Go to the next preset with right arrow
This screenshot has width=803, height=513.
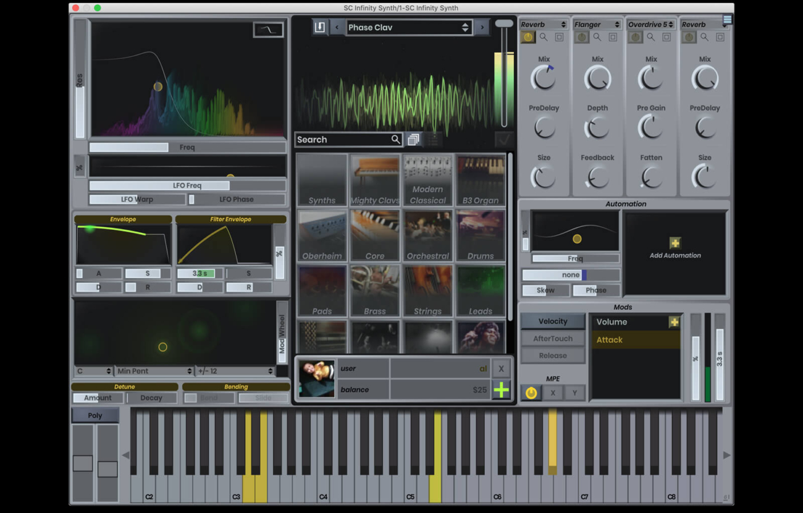tap(482, 27)
